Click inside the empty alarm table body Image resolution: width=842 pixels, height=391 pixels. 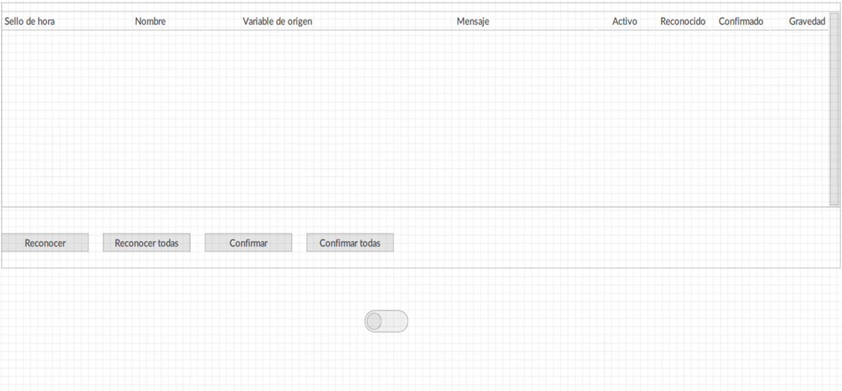tap(415, 117)
